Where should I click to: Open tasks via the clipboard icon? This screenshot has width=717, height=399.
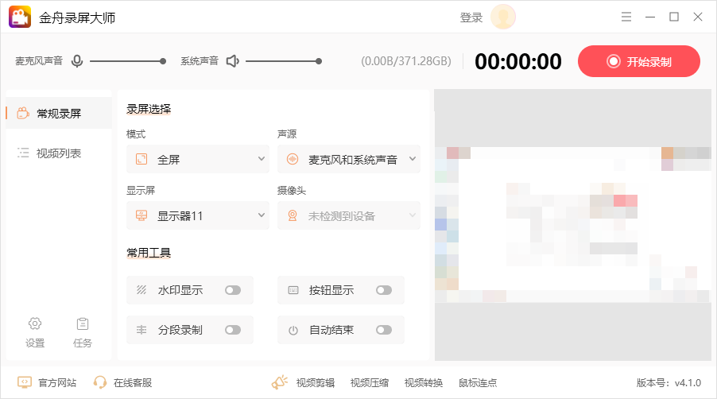(x=83, y=323)
